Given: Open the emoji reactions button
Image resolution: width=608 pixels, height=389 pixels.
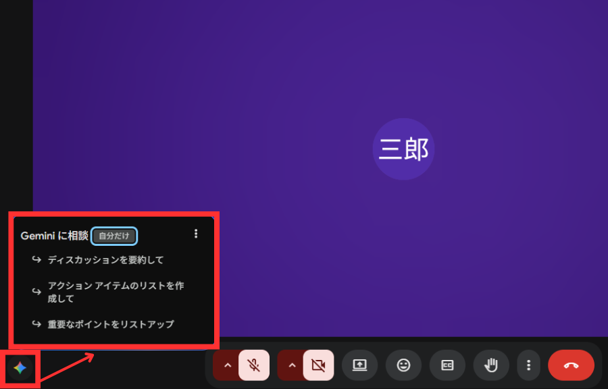Looking at the screenshot, I should coord(404,365).
